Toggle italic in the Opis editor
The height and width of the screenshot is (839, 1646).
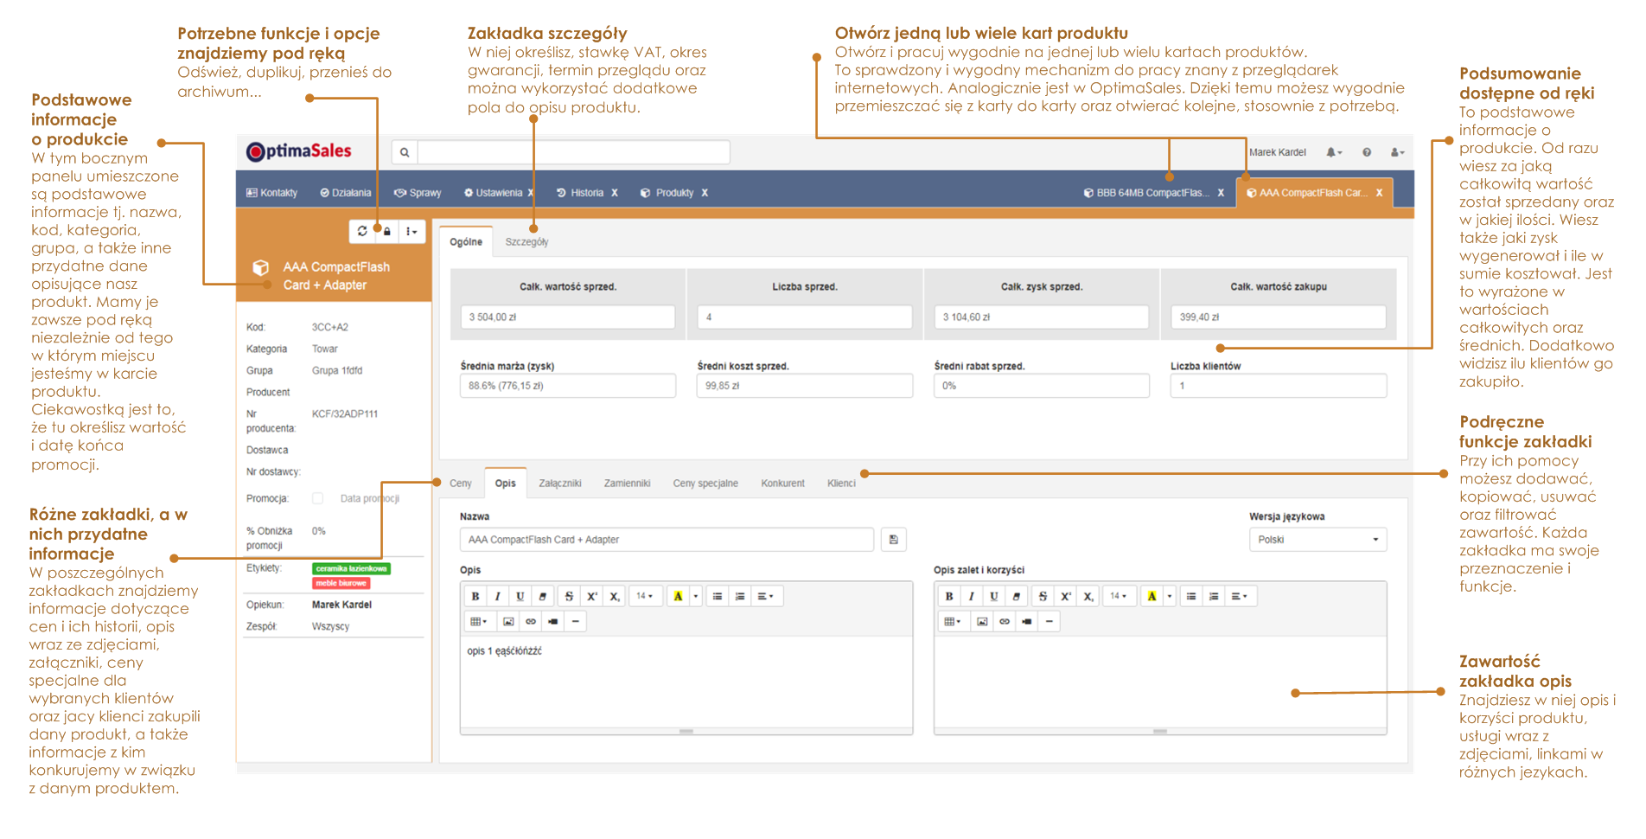point(498,596)
